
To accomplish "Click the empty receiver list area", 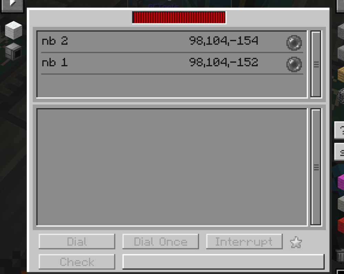I will coord(172,167).
